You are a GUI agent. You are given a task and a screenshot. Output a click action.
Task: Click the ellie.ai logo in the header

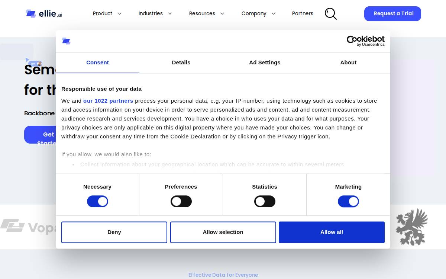44,14
